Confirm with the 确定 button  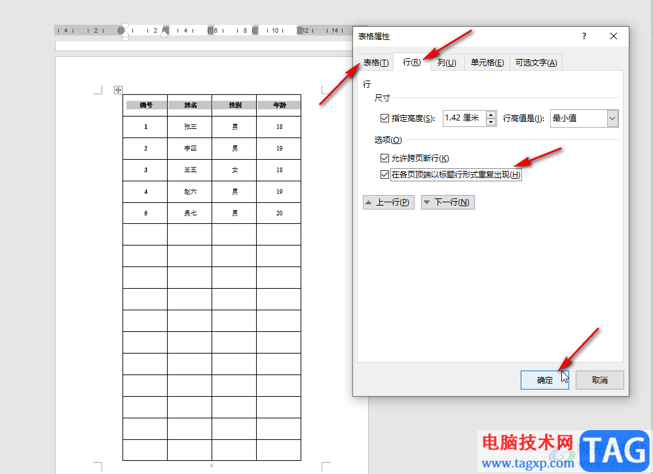[545, 380]
